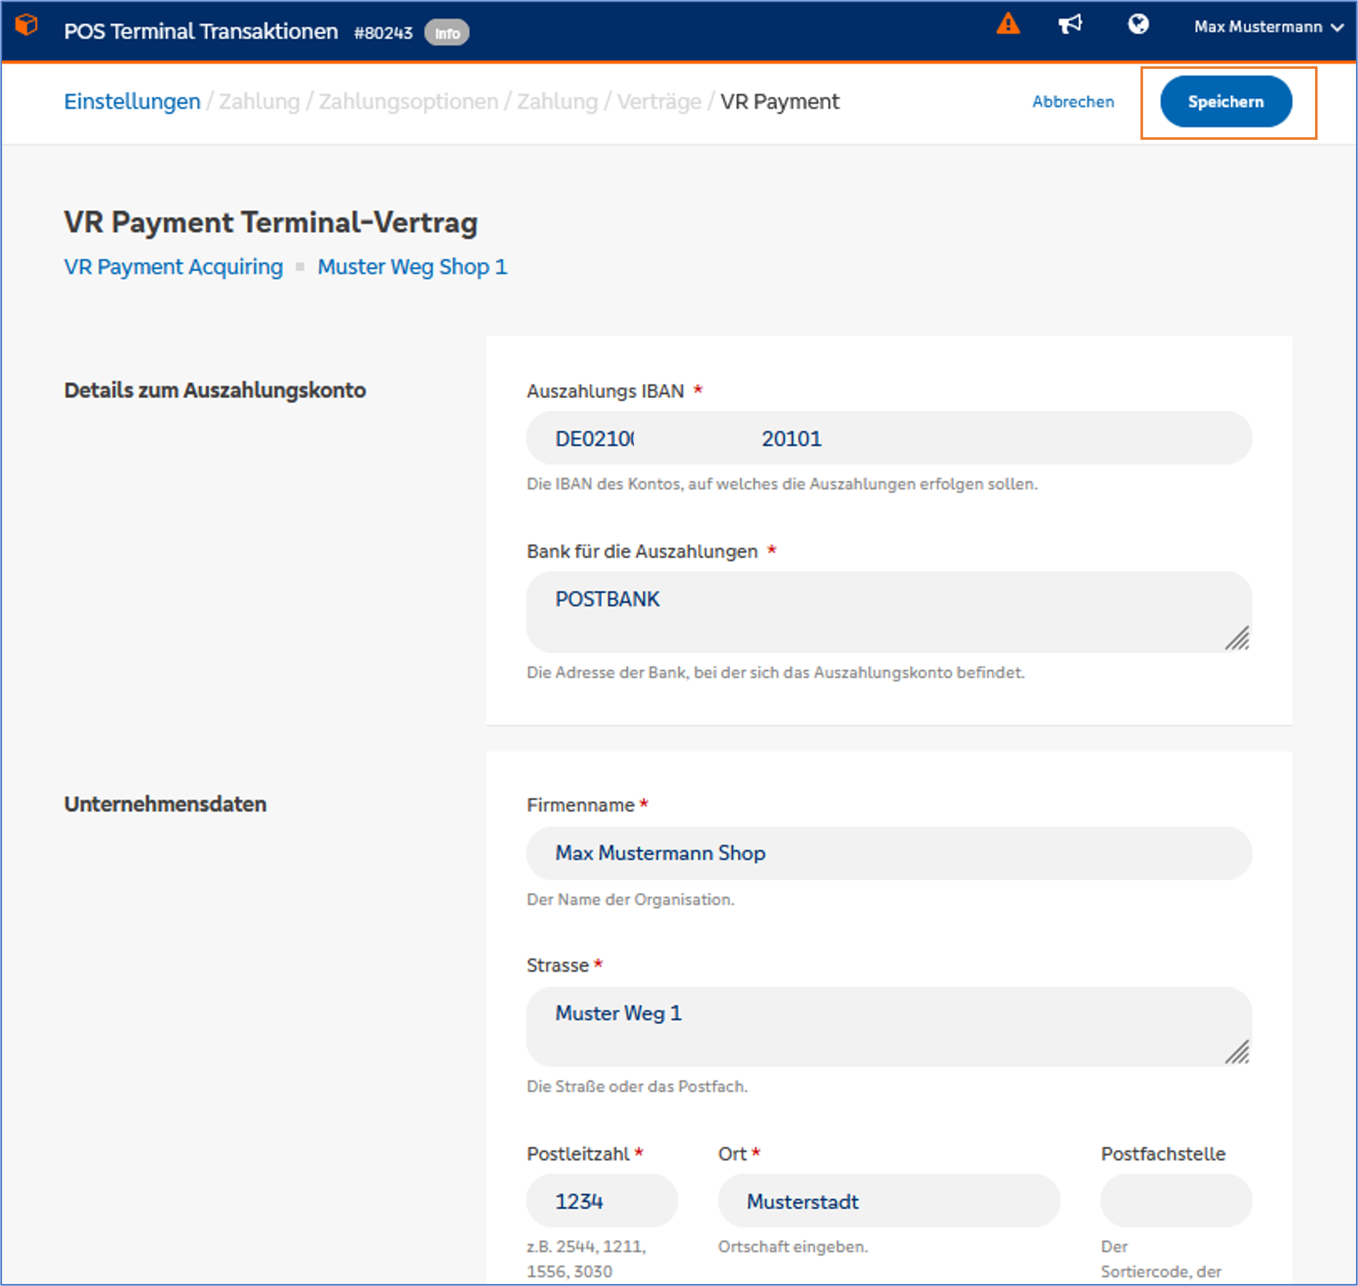Click the #80243 space number
Image resolution: width=1358 pixels, height=1286 pixels.
(383, 33)
